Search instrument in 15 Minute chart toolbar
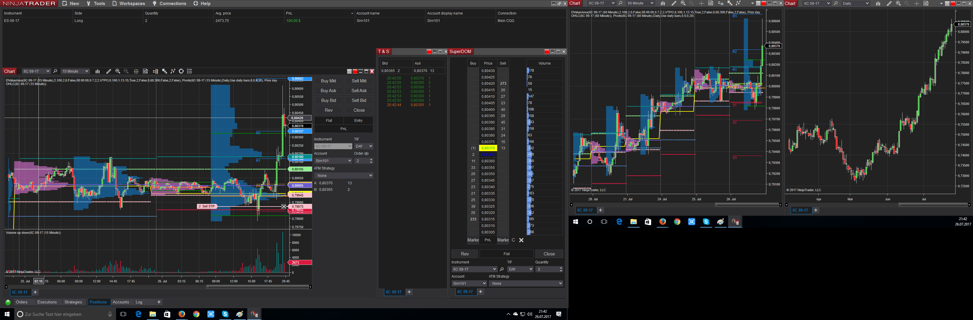 point(55,71)
